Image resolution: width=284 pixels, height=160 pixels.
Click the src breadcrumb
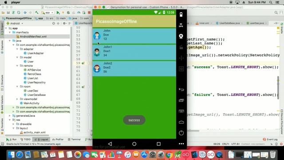50,18
